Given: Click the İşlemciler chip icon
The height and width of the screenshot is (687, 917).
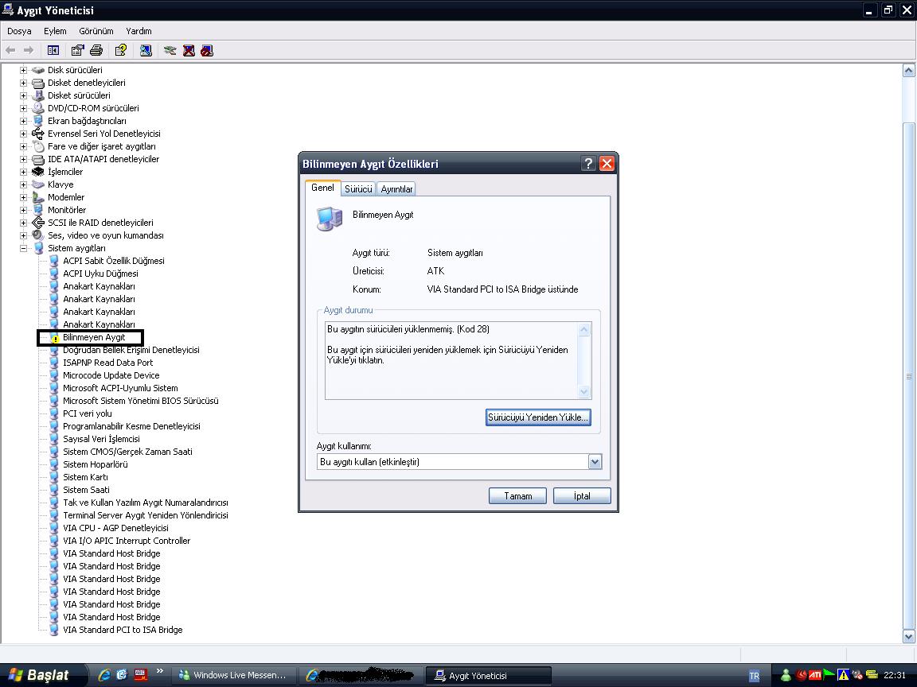Looking at the screenshot, I should 38,172.
